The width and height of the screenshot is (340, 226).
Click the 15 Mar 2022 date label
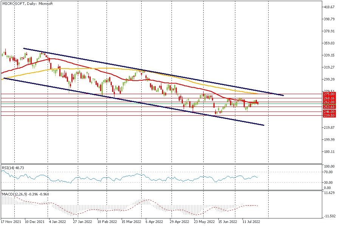131,223
